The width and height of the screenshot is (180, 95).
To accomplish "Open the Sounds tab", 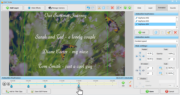I will 173,8.
